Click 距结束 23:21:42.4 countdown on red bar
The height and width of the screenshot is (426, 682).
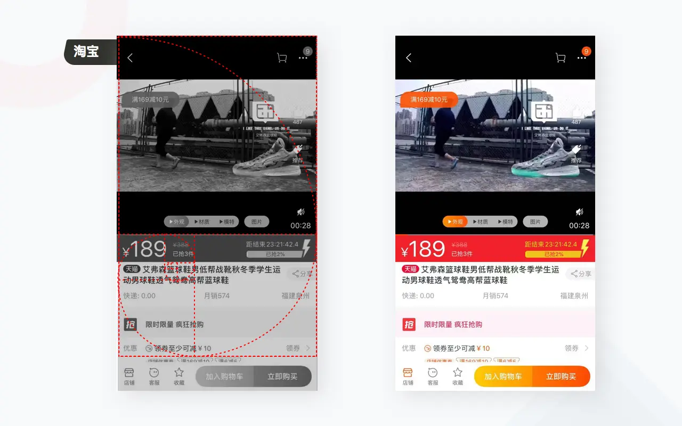551,244
